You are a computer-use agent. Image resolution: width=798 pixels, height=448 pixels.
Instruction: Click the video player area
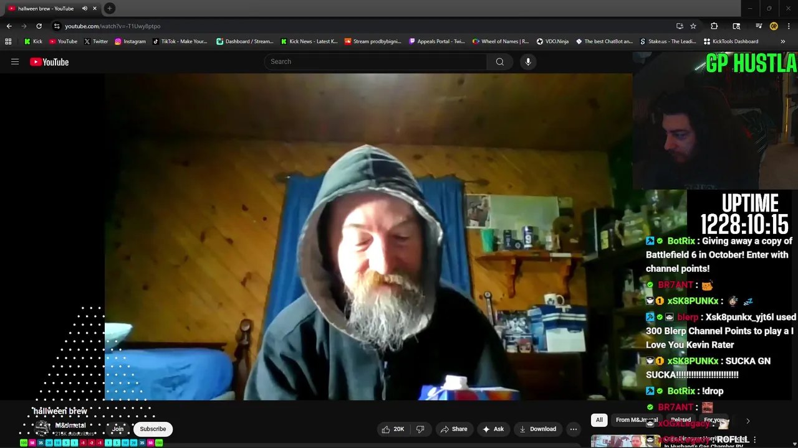pyautogui.click(x=368, y=236)
